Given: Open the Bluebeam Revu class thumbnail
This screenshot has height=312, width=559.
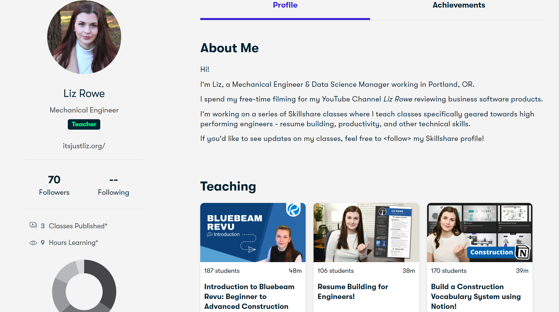Looking at the screenshot, I should pos(253,233).
